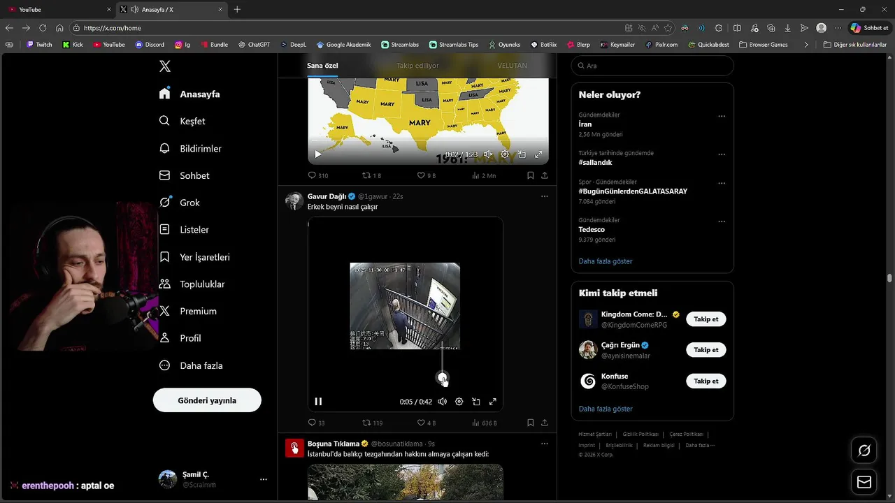Share the map video post
This screenshot has height=503, width=895.
point(545,175)
